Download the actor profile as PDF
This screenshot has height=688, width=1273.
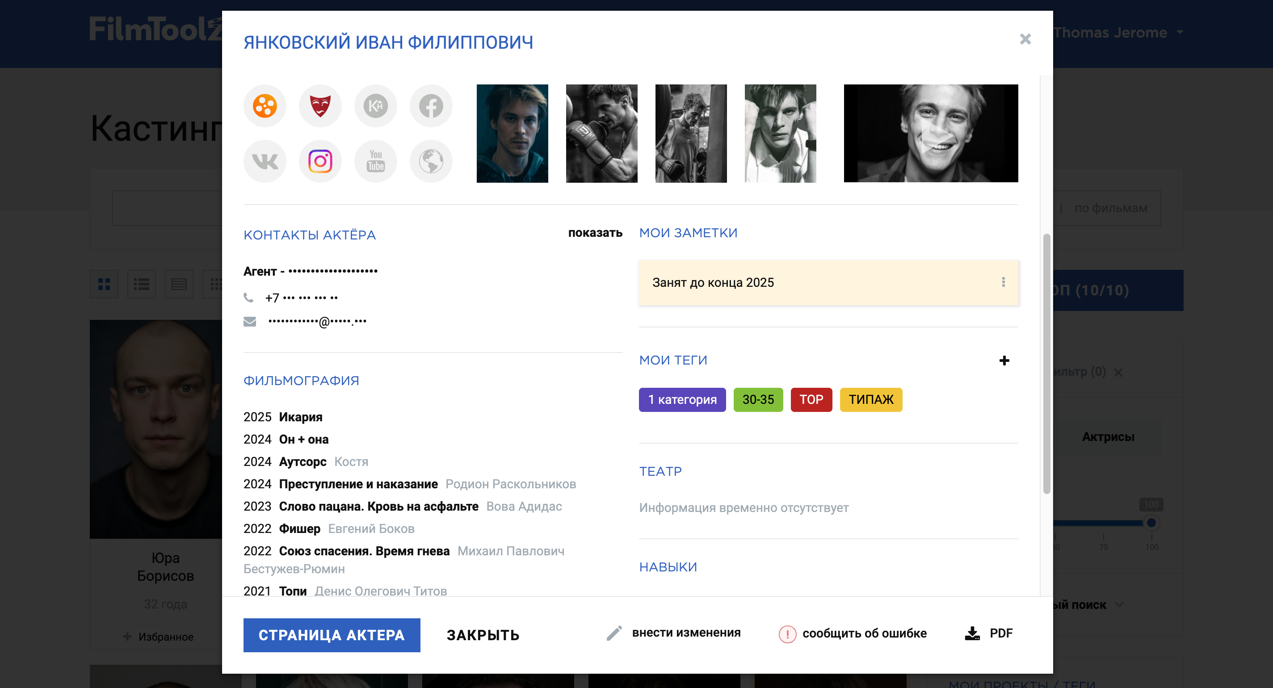point(989,633)
